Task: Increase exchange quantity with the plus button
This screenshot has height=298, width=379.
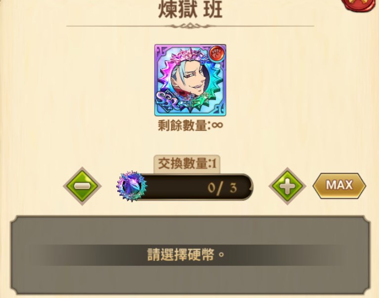Action: click(287, 186)
